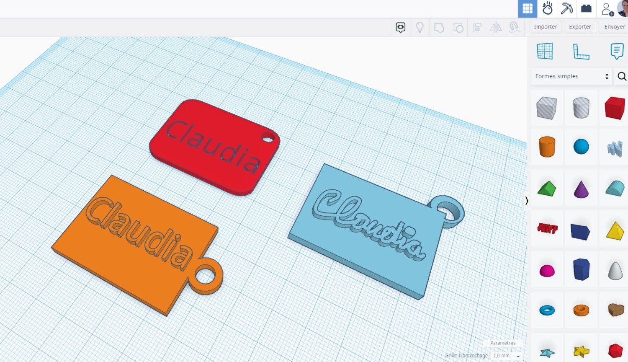Toggle the show-all eye visibility icon

(x=401, y=28)
